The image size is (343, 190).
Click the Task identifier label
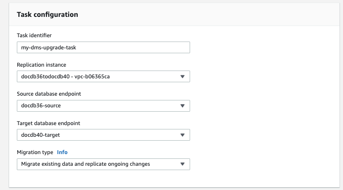34,35
